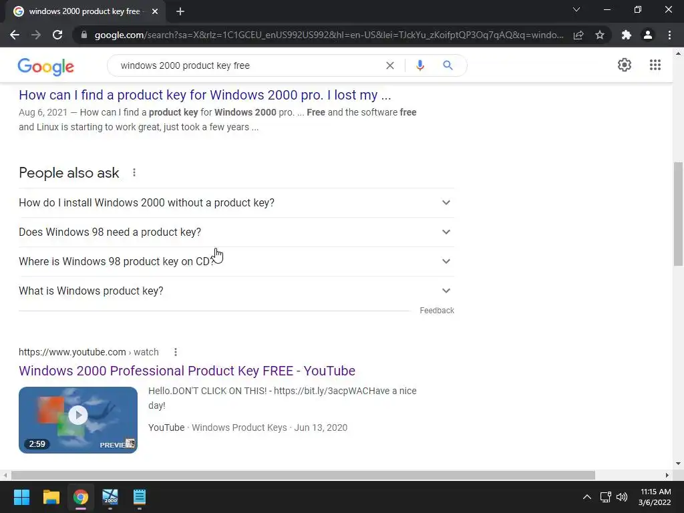Image resolution: width=684 pixels, height=513 pixels.
Task: Open the Google apps grid
Action: click(655, 65)
